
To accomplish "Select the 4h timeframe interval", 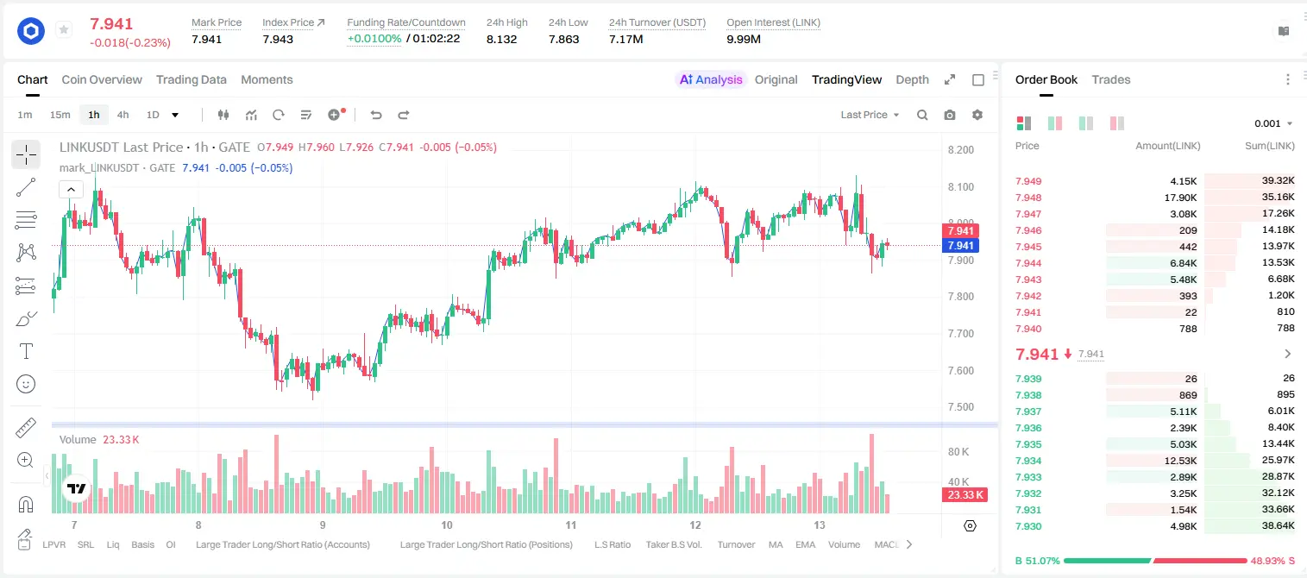I will (123, 115).
